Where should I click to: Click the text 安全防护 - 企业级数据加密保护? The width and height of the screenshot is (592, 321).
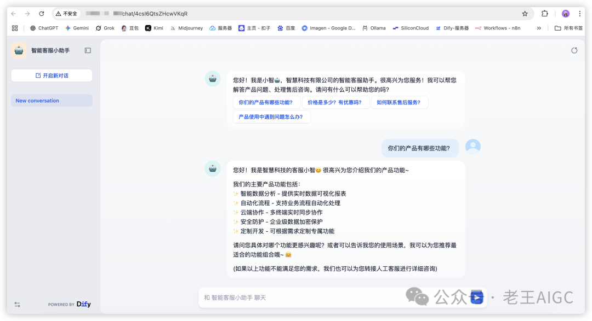point(281,222)
